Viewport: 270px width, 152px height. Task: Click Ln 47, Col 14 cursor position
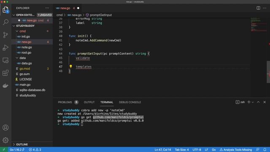(x=163, y=149)
